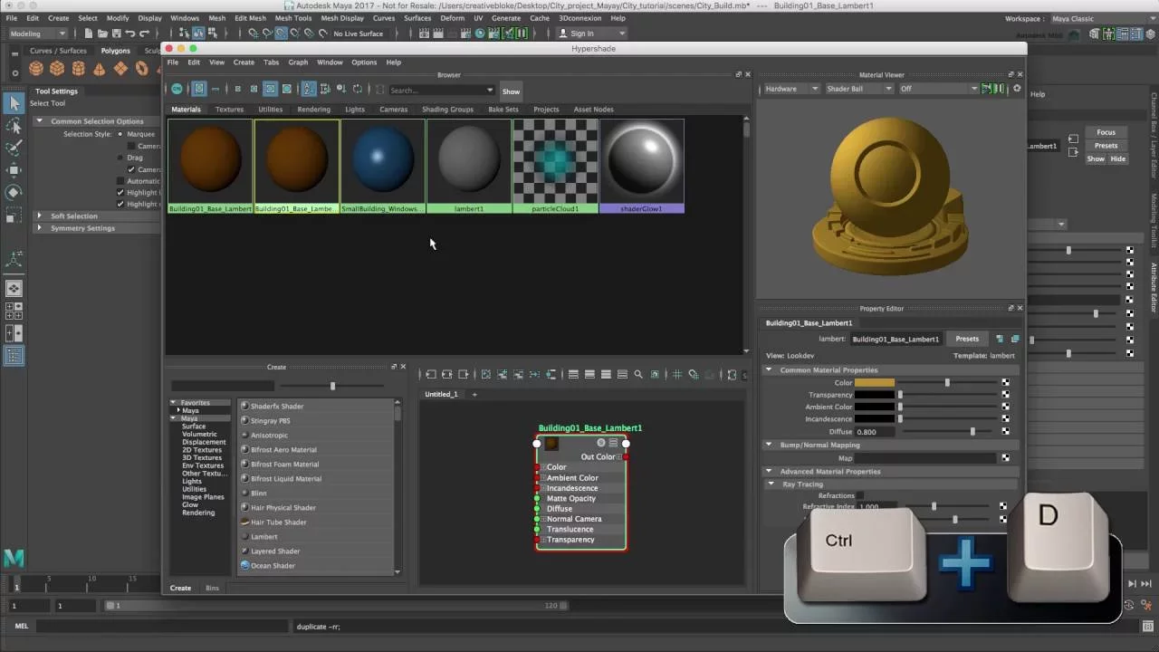Image resolution: width=1159 pixels, height=652 pixels.
Task: Click the new scene icon in Maya toolbar
Action: click(x=88, y=34)
